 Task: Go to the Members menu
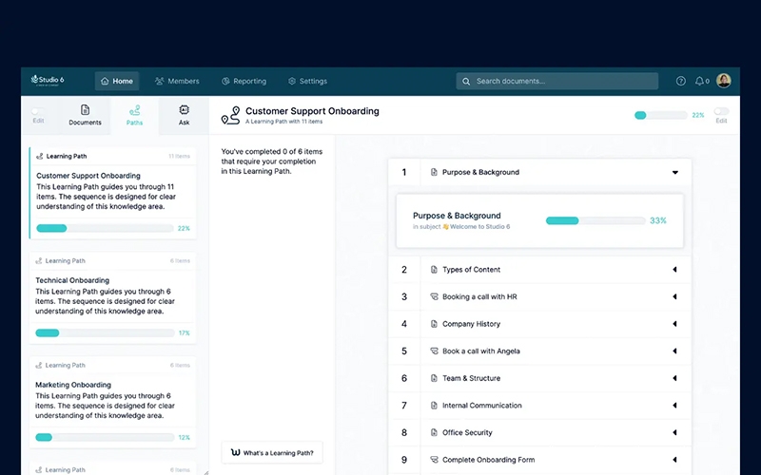tap(177, 82)
